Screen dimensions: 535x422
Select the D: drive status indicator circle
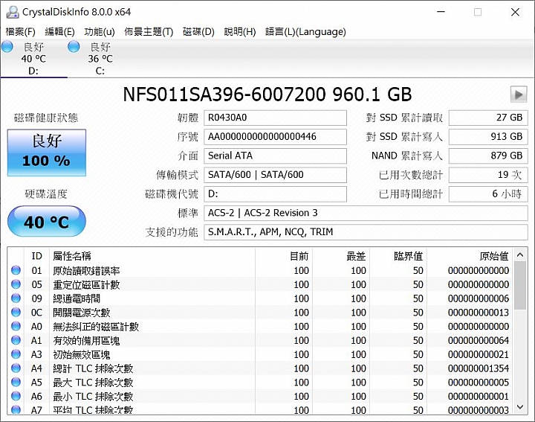pyautogui.click(x=7, y=47)
